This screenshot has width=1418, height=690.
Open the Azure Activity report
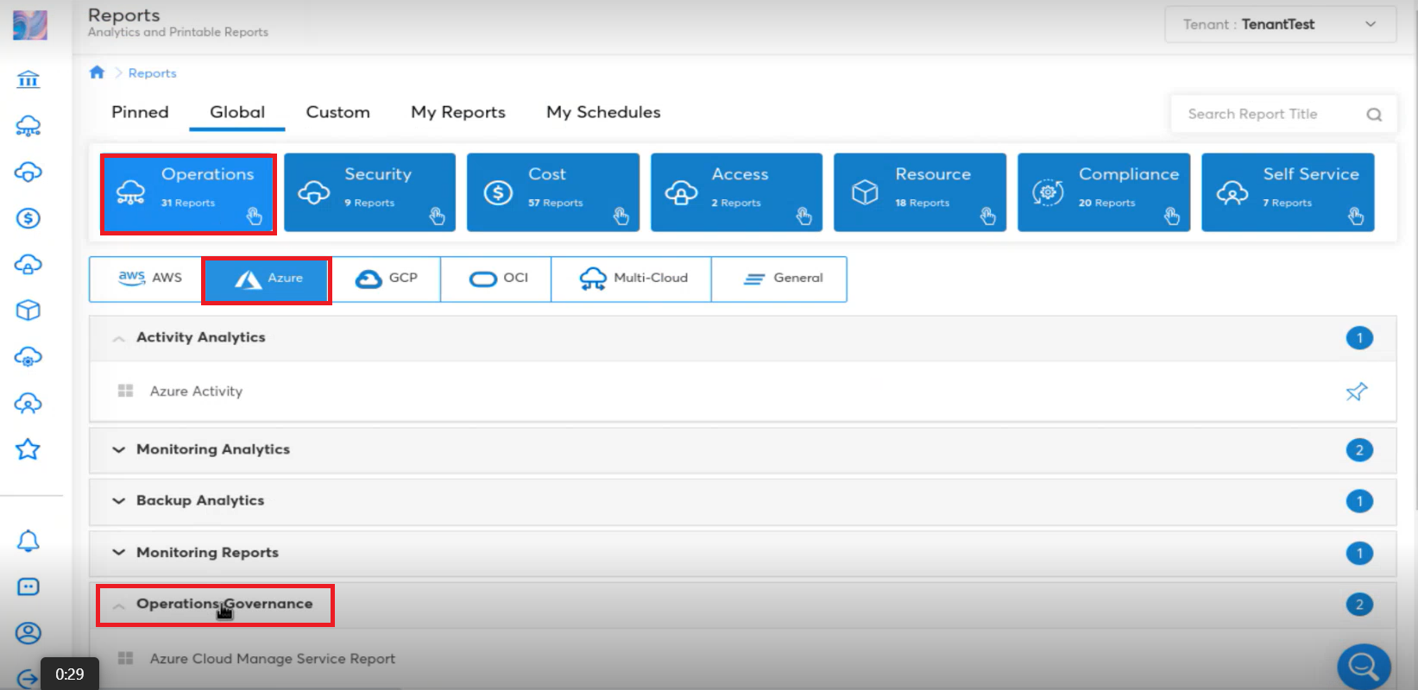pos(196,392)
